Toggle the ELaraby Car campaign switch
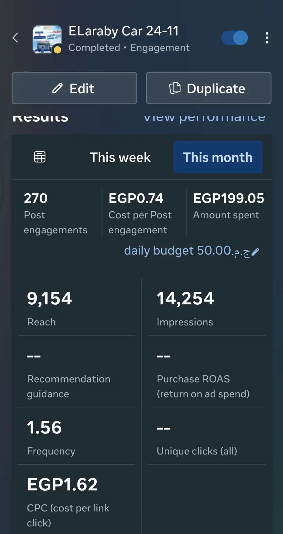Image resolution: width=283 pixels, height=534 pixels. [235, 38]
